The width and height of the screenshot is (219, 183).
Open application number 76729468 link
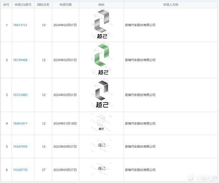click(x=20, y=60)
